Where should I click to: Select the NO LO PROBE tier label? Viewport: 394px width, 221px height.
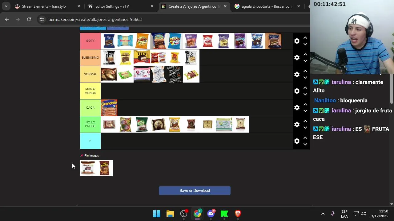pyautogui.click(x=90, y=124)
